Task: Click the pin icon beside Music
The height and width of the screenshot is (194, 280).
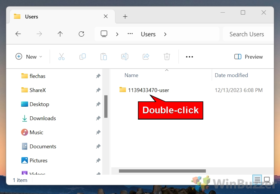Action: [x=98, y=132]
